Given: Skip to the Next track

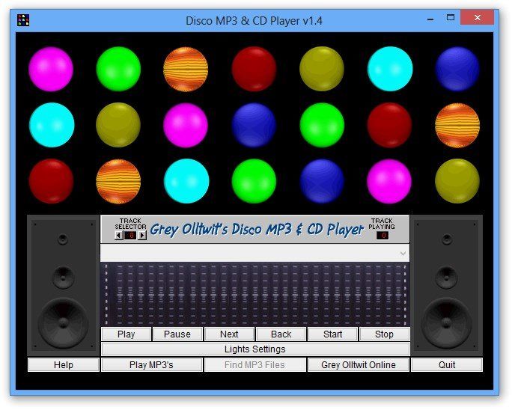Looking at the screenshot, I should tap(229, 334).
